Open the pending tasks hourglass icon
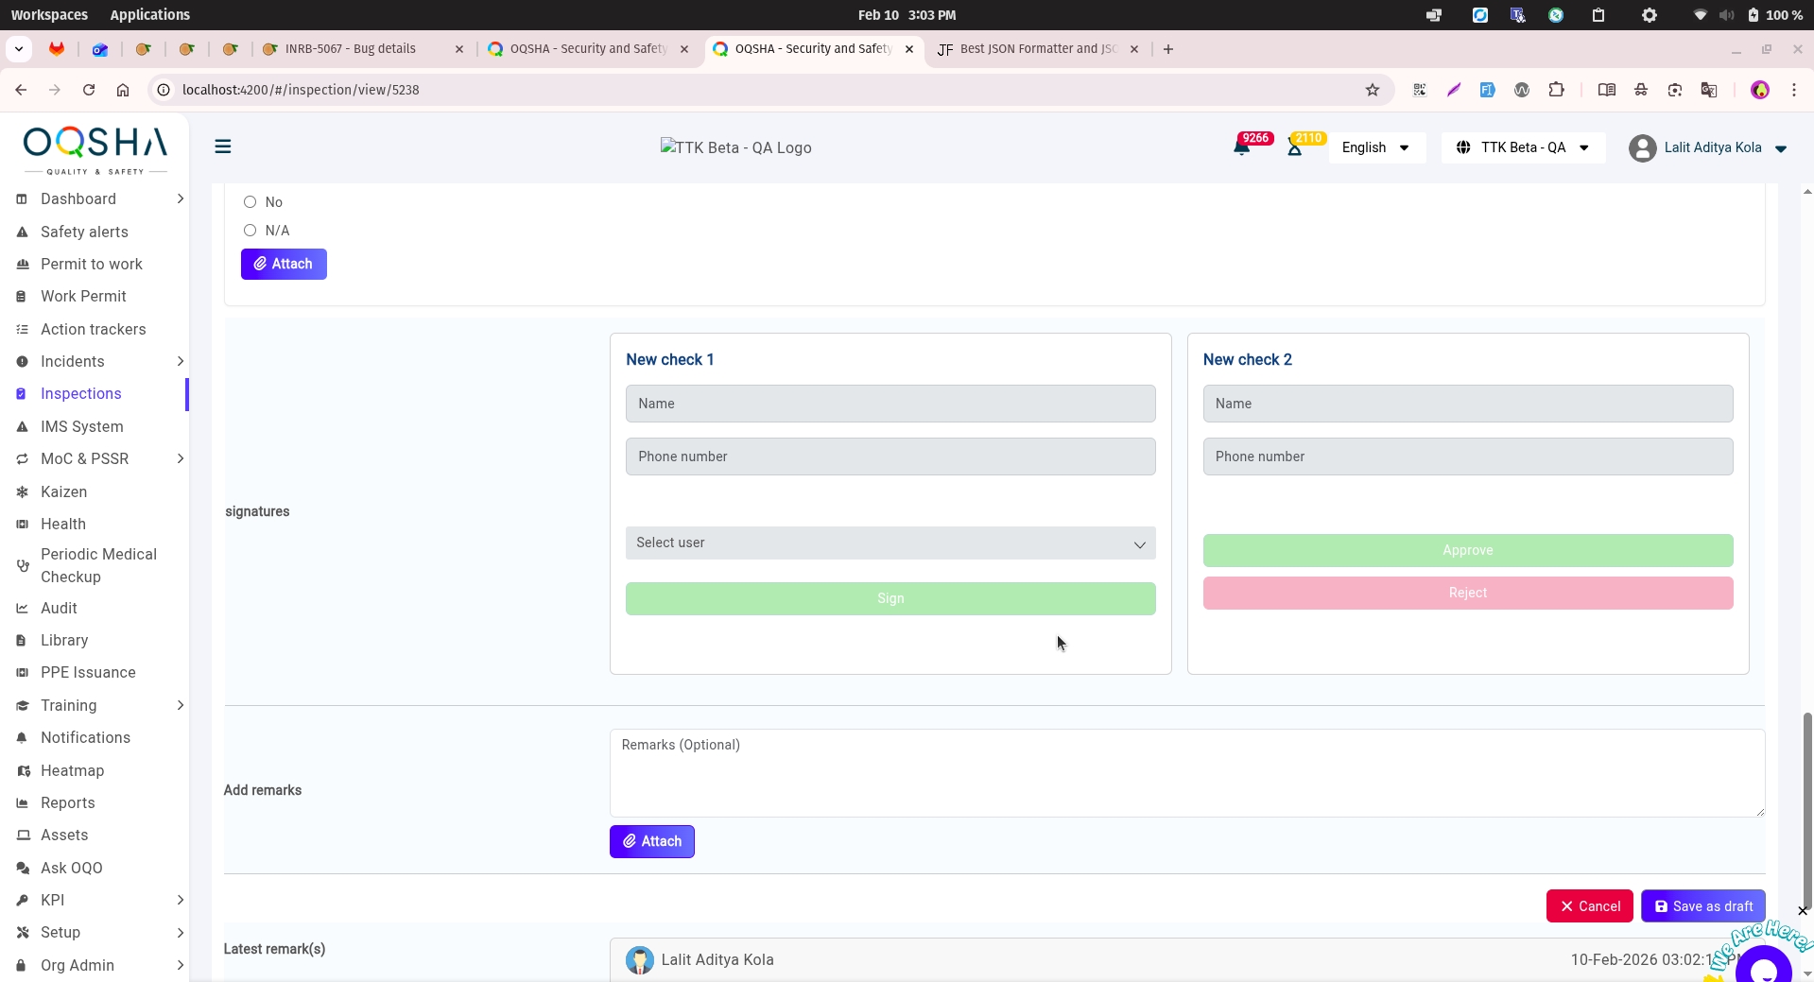The image size is (1814, 982). pos(1295,147)
